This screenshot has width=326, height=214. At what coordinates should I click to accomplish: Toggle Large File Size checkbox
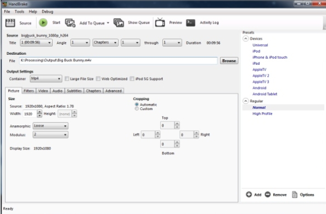[67, 79]
